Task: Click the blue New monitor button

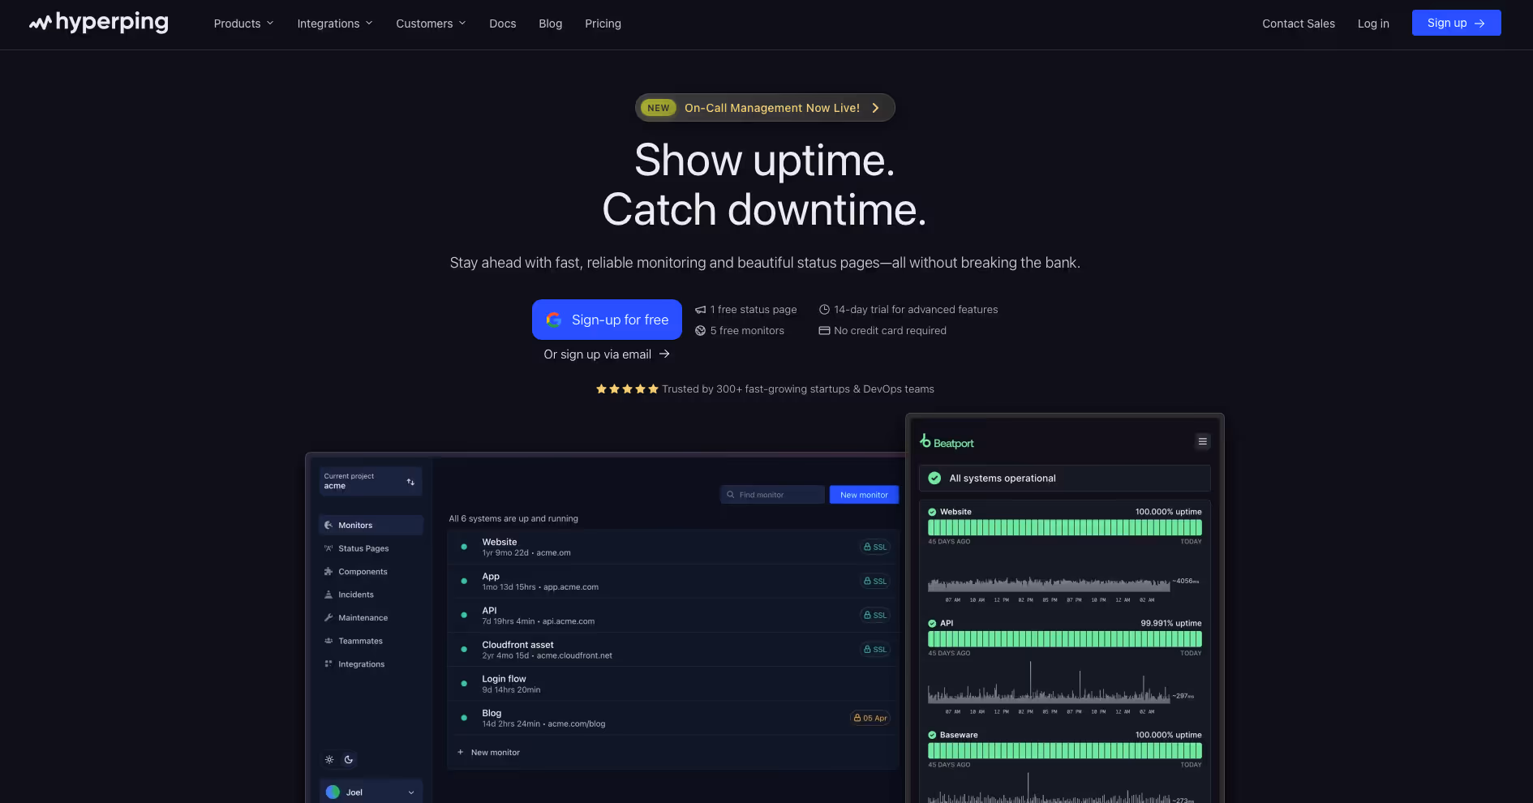Action: (864, 495)
